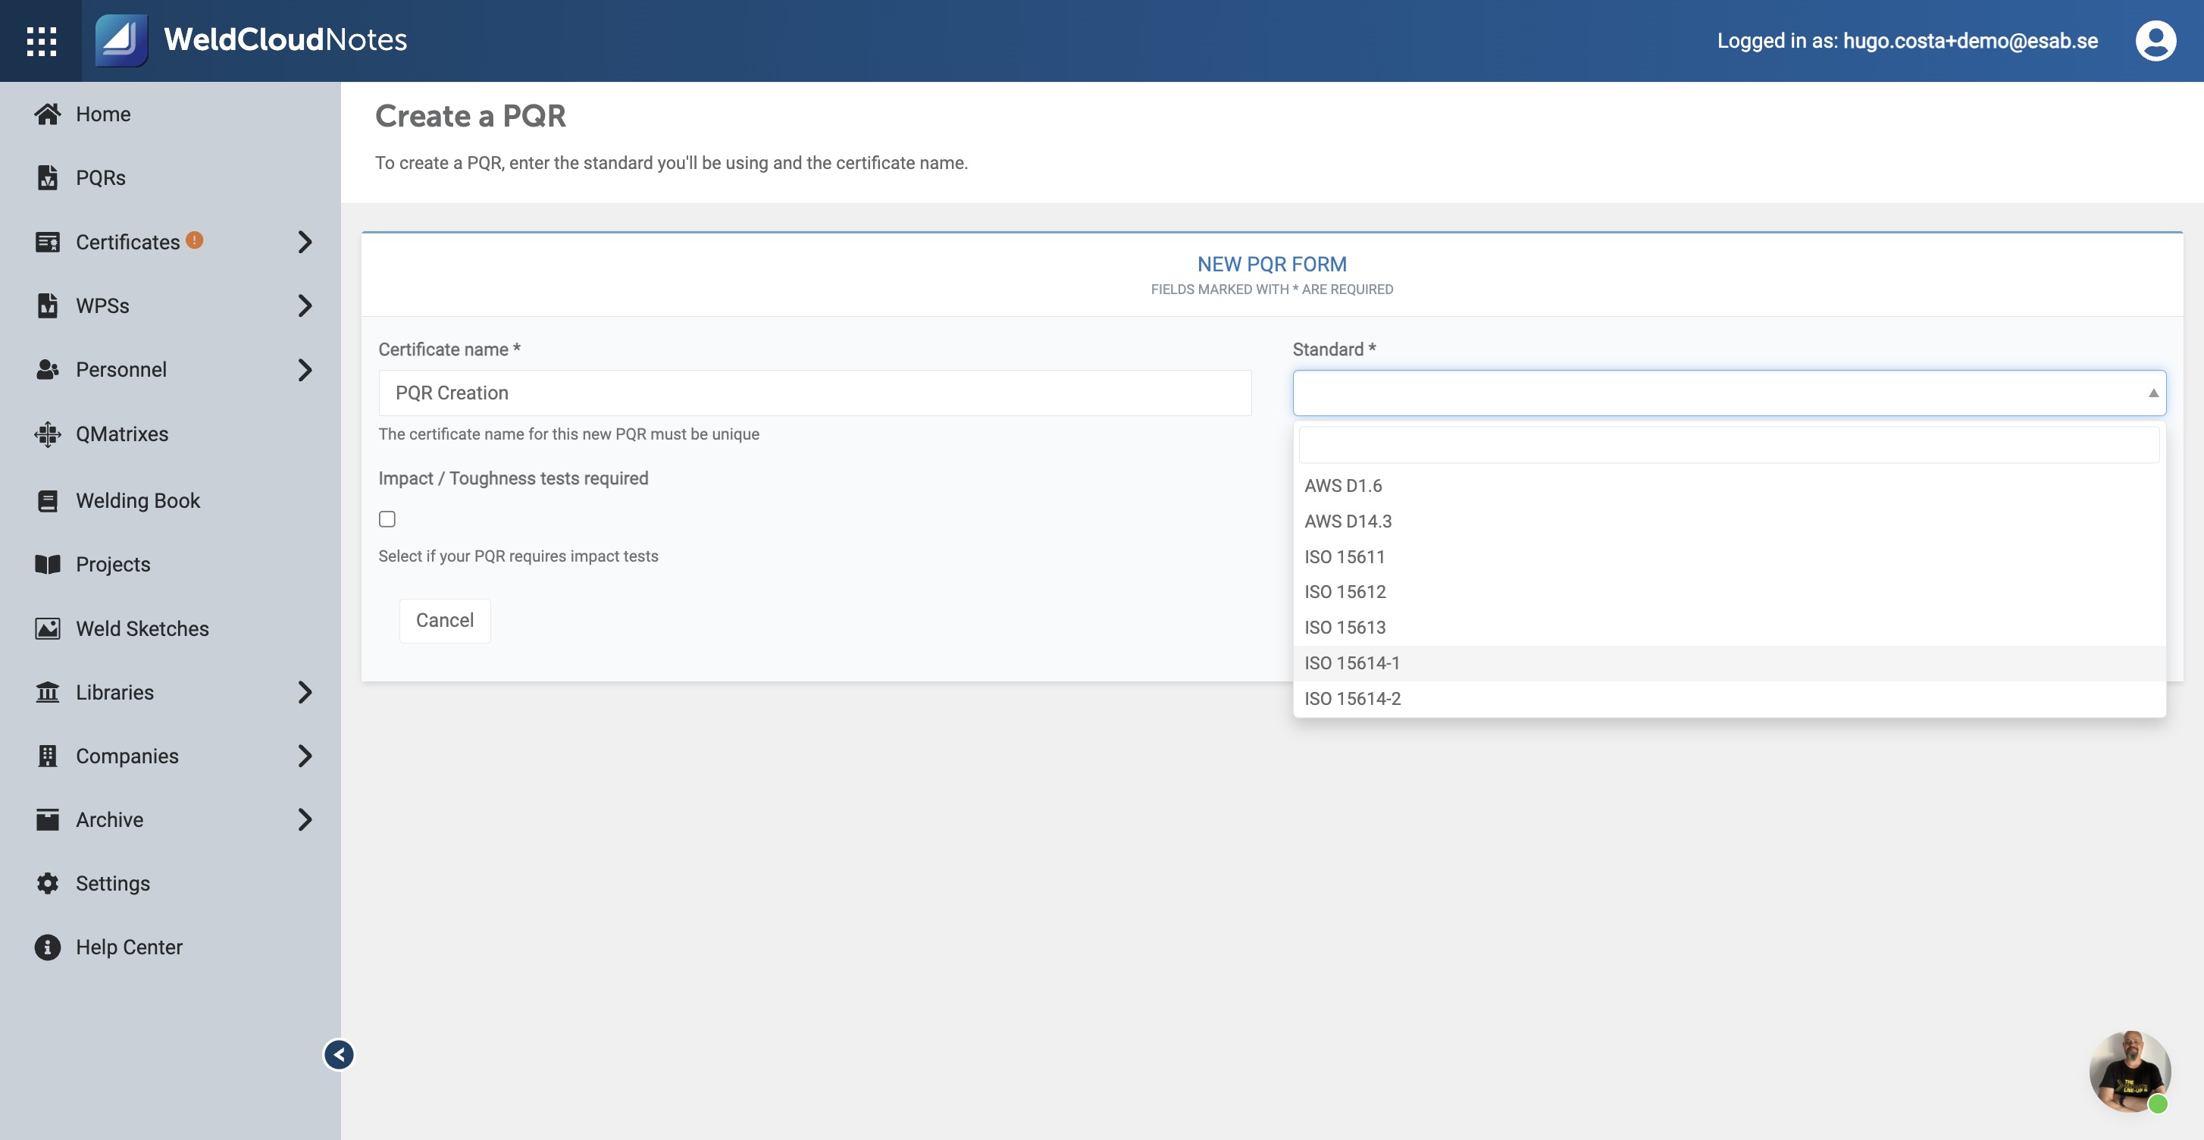Screen dimensions: 2204x1140
Task: Click the Welding Book icon
Action: 48,501
